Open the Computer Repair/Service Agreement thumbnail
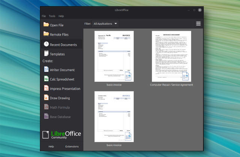Viewport: 240px width, 157px height. tap(171, 56)
